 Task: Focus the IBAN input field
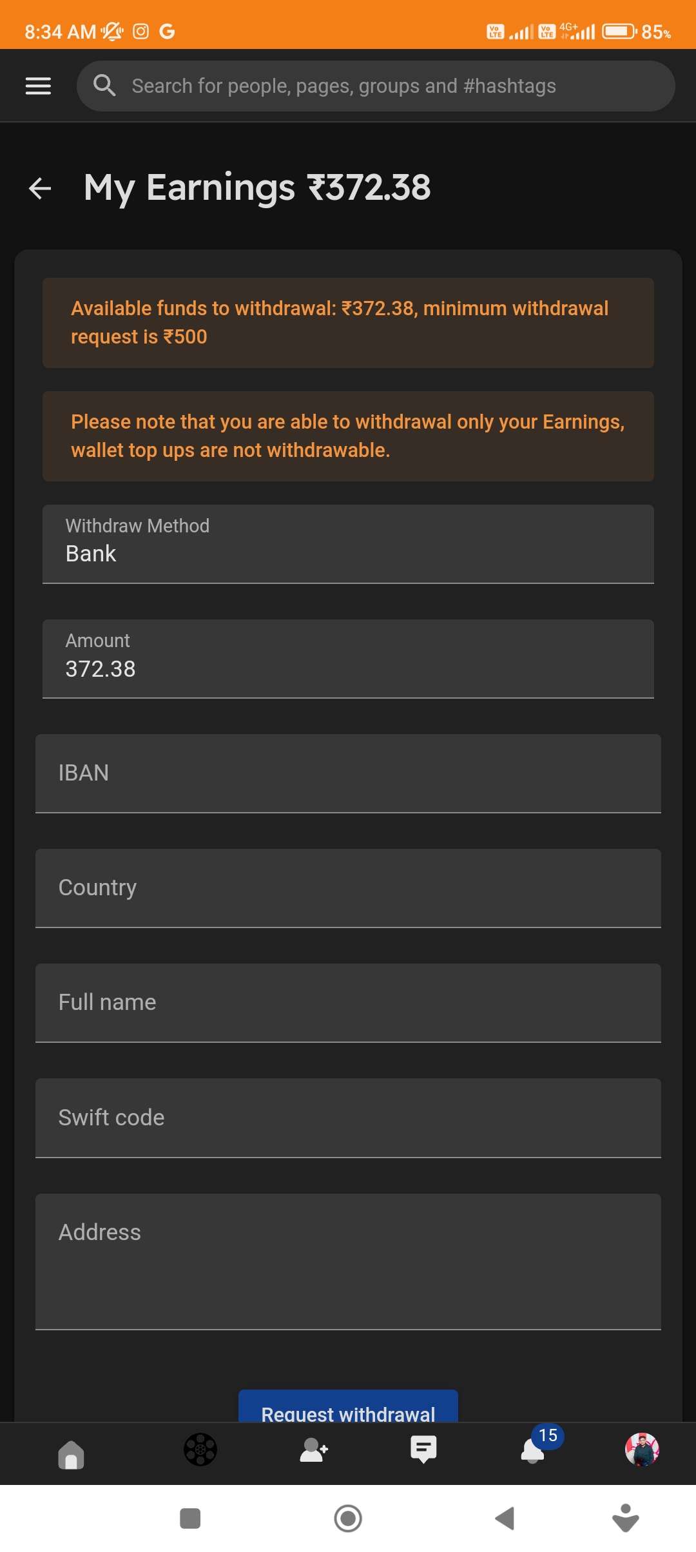click(x=348, y=773)
